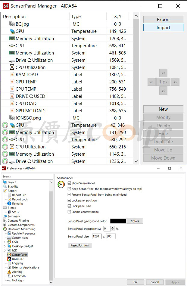Image resolution: width=187 pixels, height=286 pixels.
Task: Click the JONSBO.png image icon
Action: [12, 118]
